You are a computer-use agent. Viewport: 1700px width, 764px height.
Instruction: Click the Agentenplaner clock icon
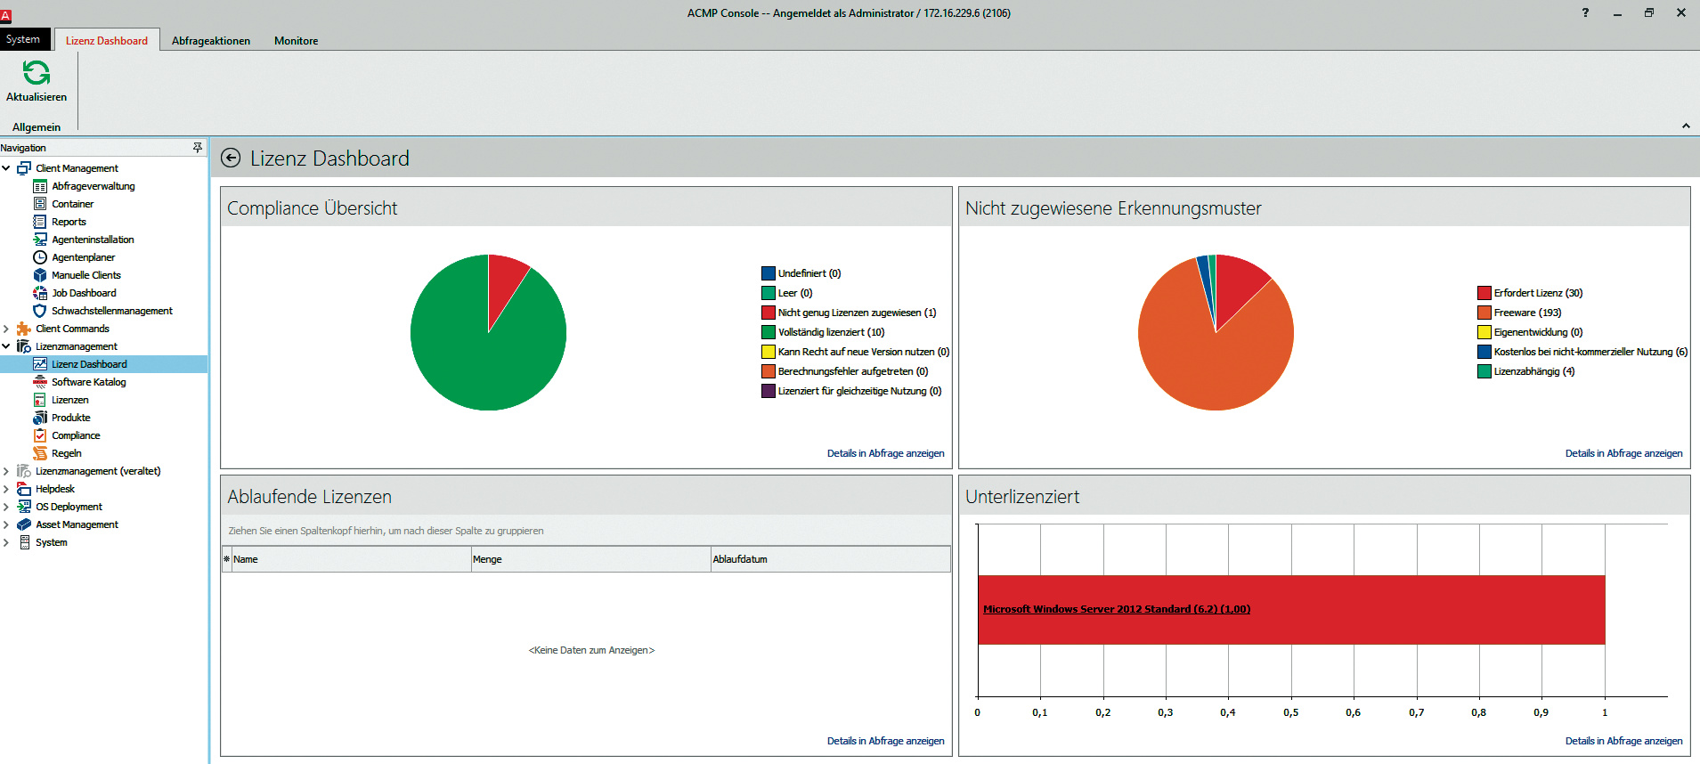(40, 257)
